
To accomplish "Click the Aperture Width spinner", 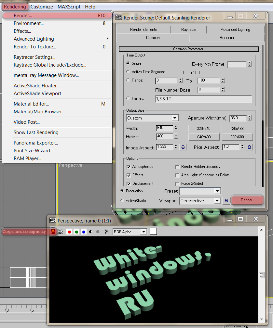I will point(249,118).
